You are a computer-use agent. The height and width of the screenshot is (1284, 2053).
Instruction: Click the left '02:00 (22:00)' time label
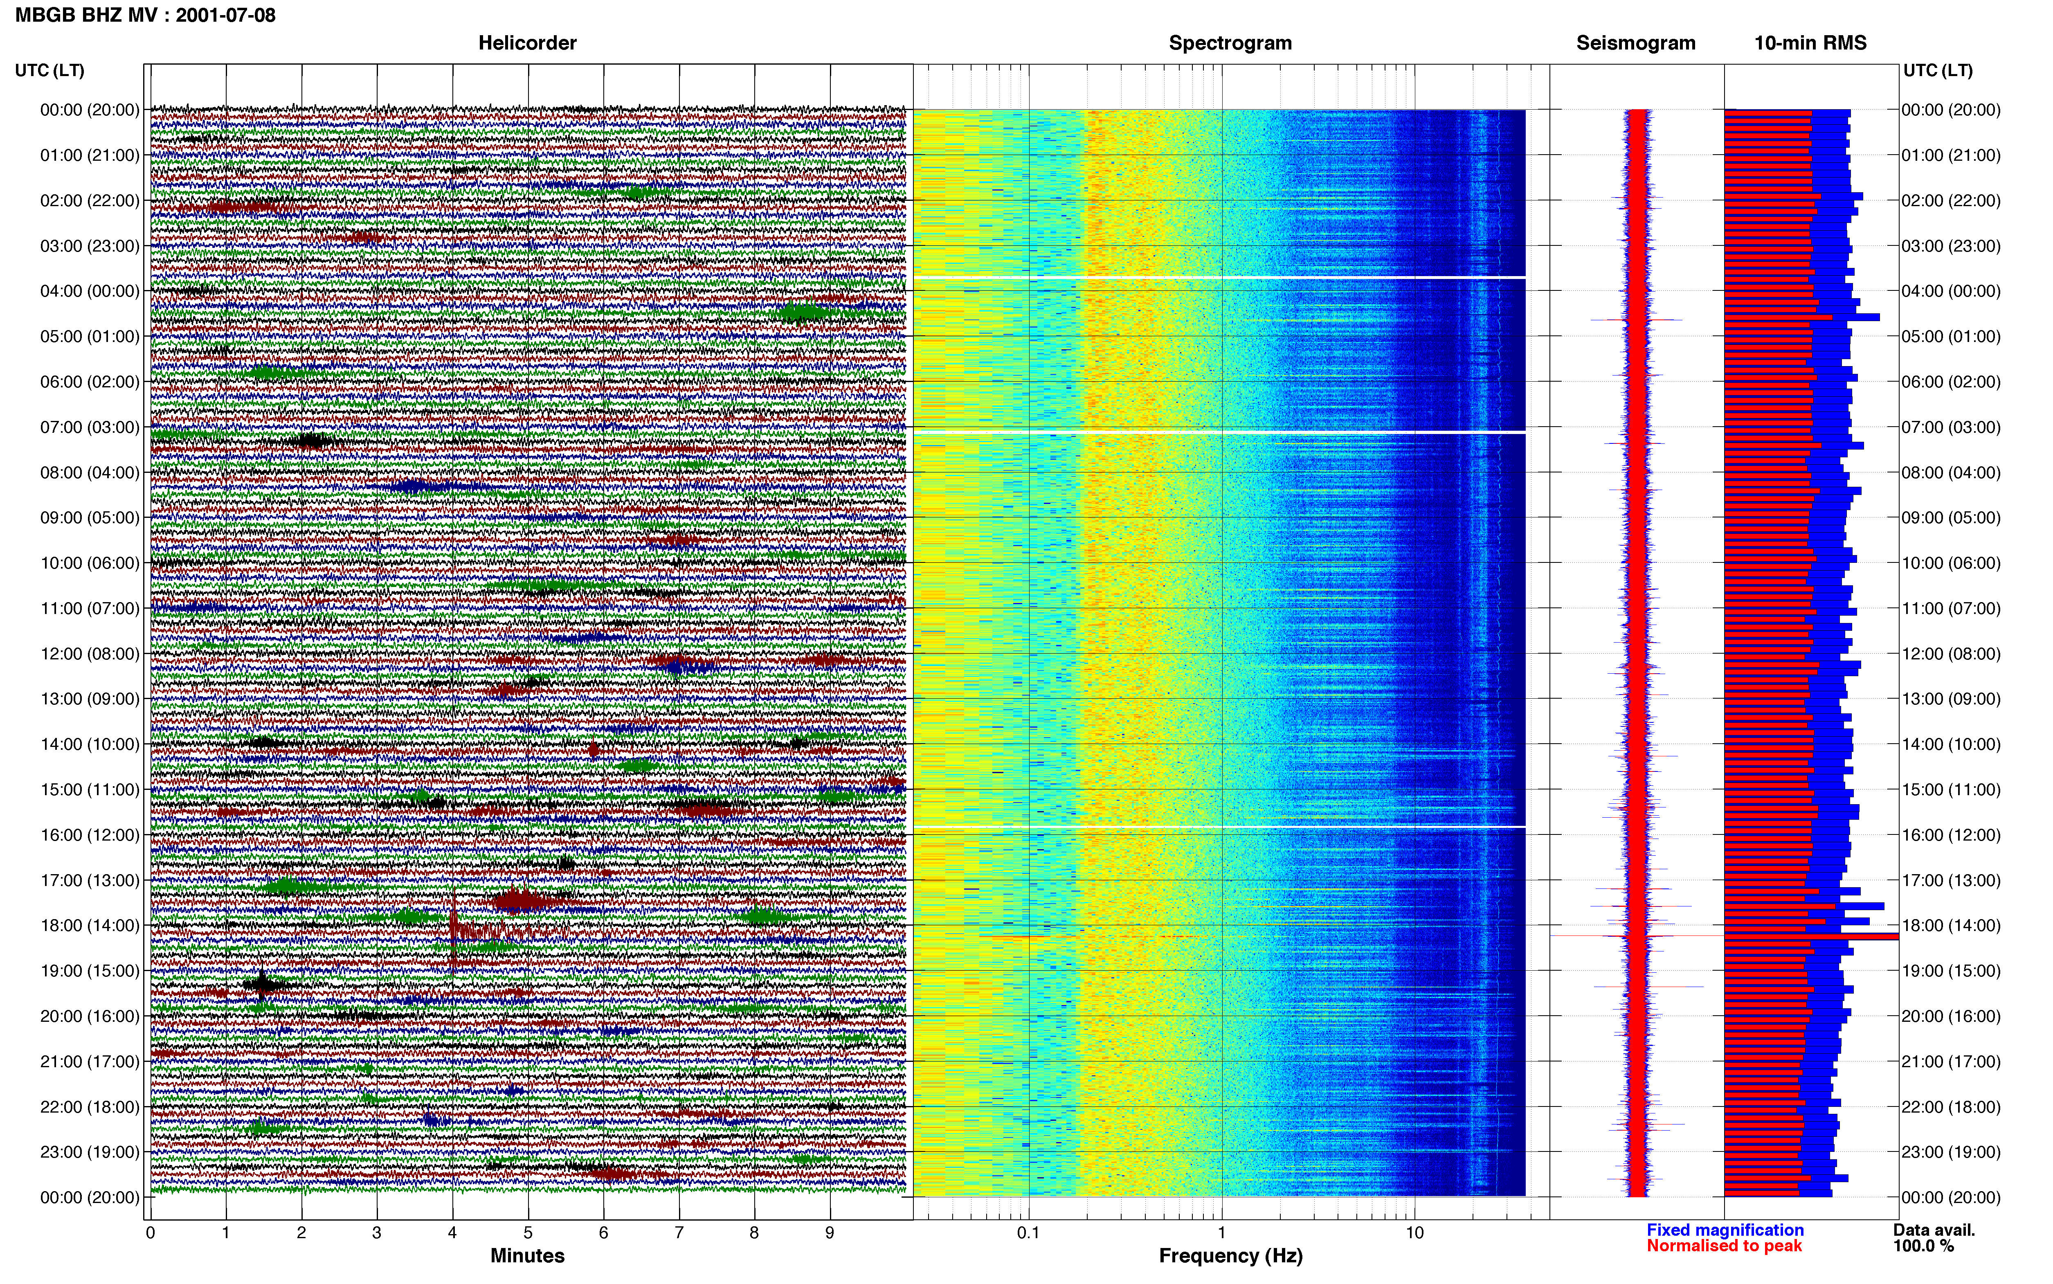90,200
